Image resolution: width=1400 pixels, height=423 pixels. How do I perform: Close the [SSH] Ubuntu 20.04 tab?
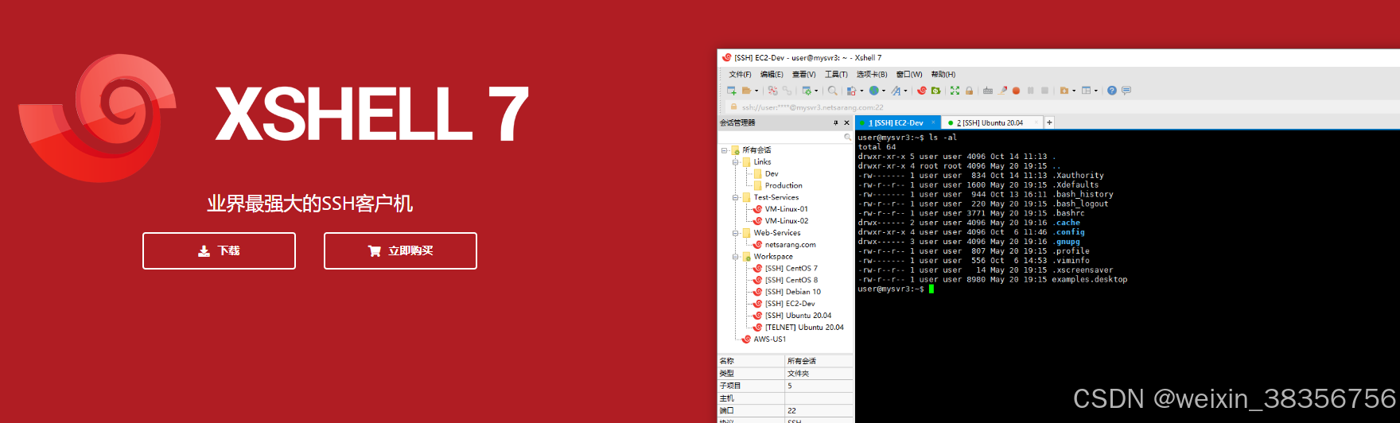pyautogui.click(x=1035, y=122)
